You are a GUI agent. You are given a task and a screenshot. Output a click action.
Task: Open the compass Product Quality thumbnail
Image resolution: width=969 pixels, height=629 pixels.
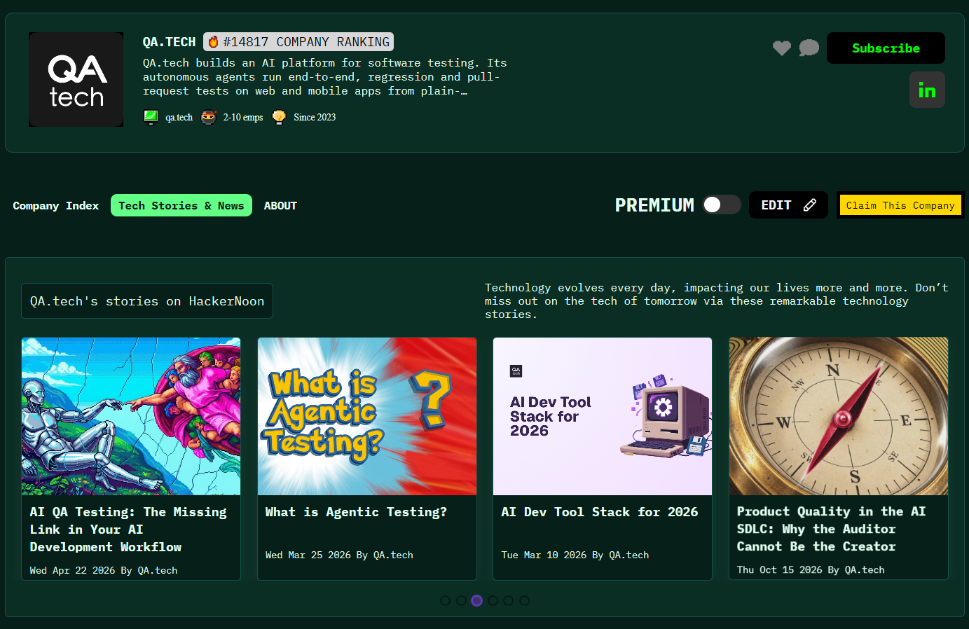tap(839, 416)
